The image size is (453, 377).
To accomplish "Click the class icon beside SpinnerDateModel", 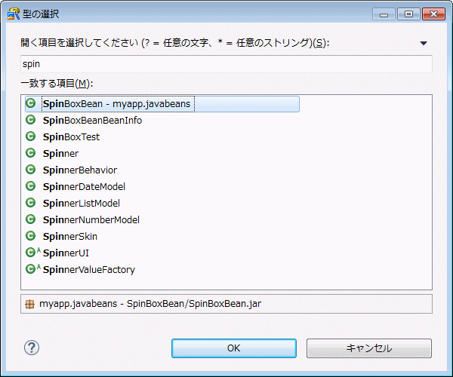I will 31,186.
